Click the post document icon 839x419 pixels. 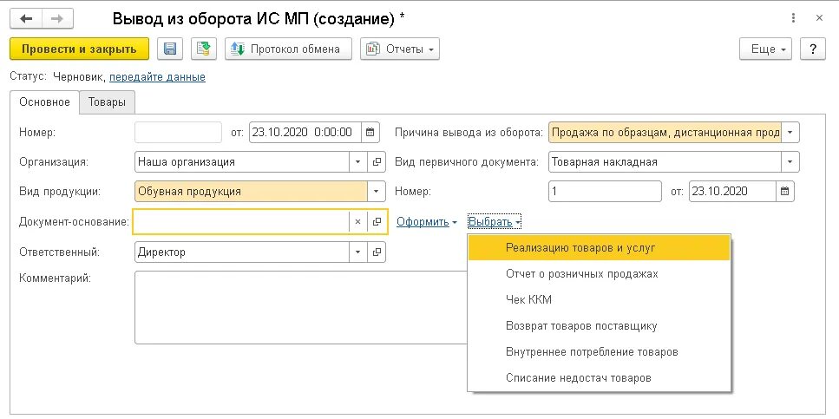pos(204,49)
